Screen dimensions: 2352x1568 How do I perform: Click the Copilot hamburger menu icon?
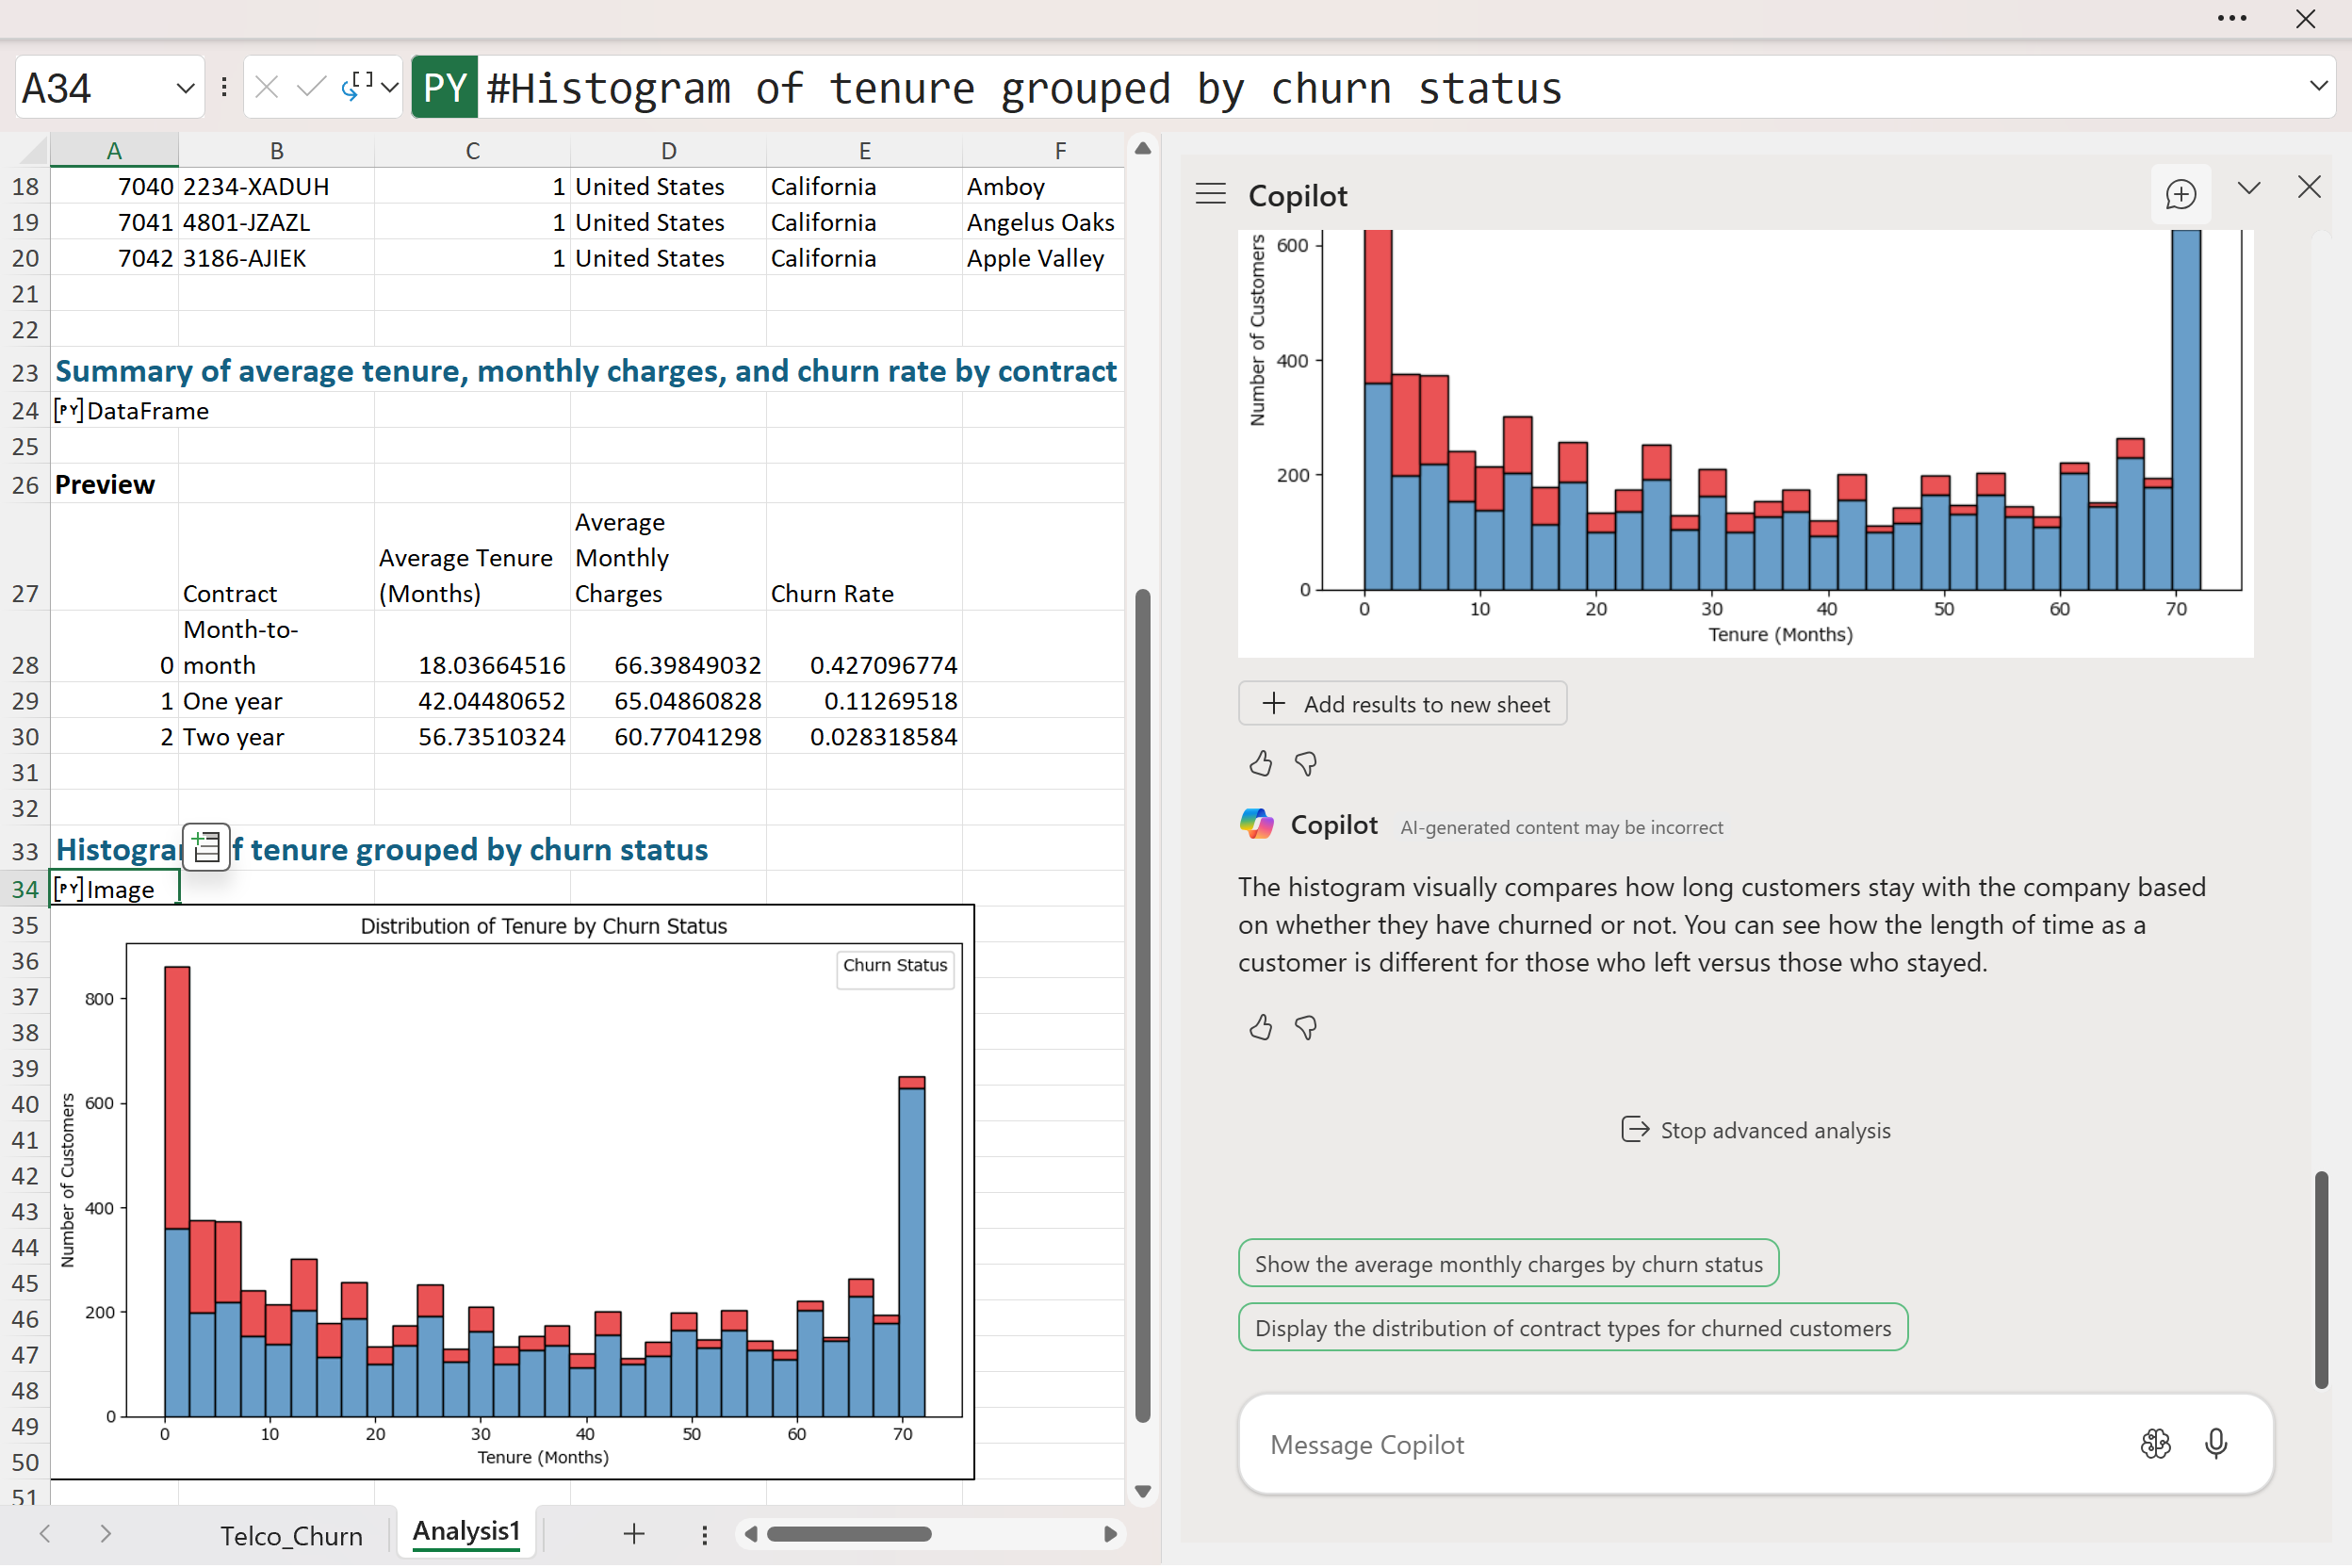1210,194
